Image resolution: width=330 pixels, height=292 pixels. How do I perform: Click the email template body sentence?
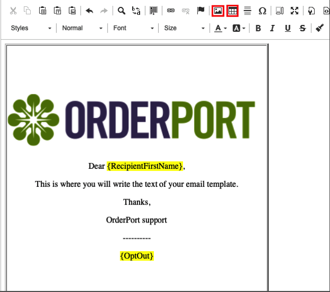click(x=136, y=184)
